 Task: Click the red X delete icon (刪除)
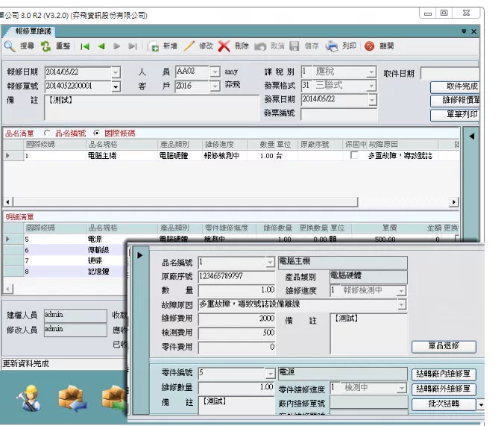(x=224, y=46)
